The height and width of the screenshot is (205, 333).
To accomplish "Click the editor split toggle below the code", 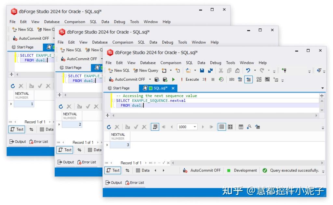I will coord(108,115).
